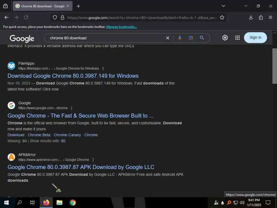View site security padlock info
The width and height of the screenshot is (277, 208).
point(62,18)
